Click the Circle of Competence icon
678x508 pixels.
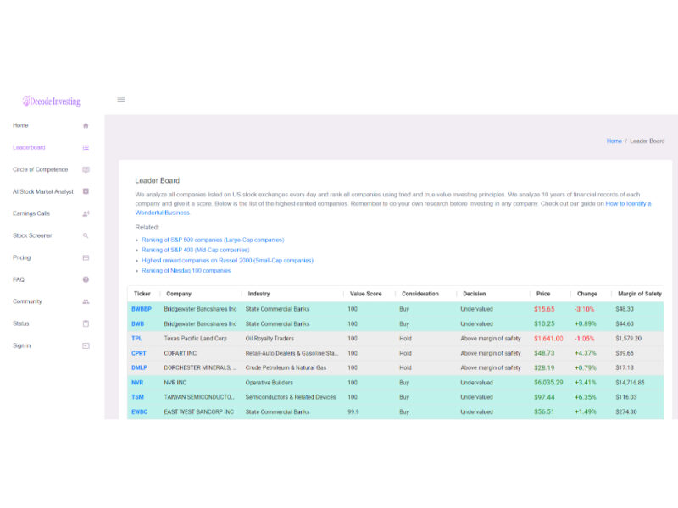(86, 169)
